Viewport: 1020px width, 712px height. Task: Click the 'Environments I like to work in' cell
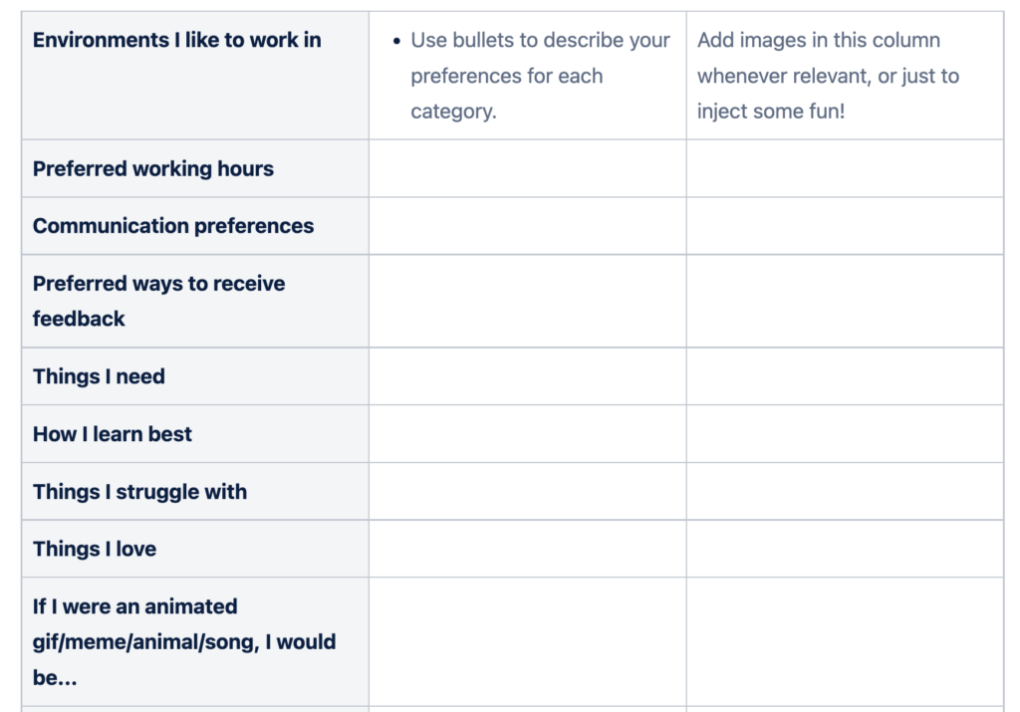pyautogui.click(x=177, y=41)
